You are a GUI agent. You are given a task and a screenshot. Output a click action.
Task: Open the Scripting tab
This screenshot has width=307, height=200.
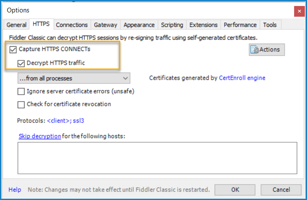coord(172,25)
